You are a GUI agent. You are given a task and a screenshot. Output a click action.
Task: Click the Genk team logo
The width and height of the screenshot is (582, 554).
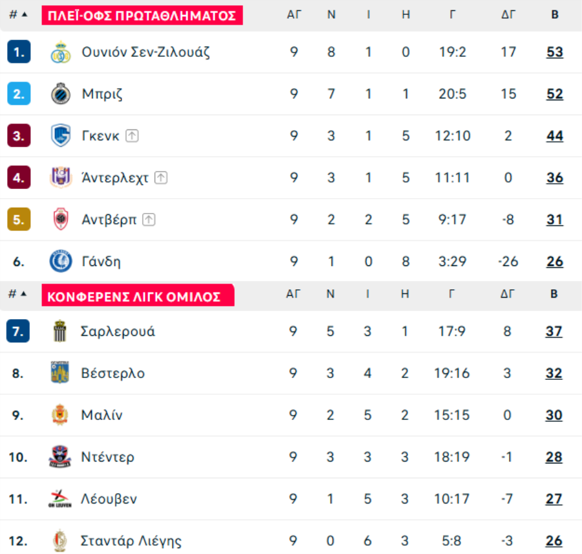tap(61, 136)
